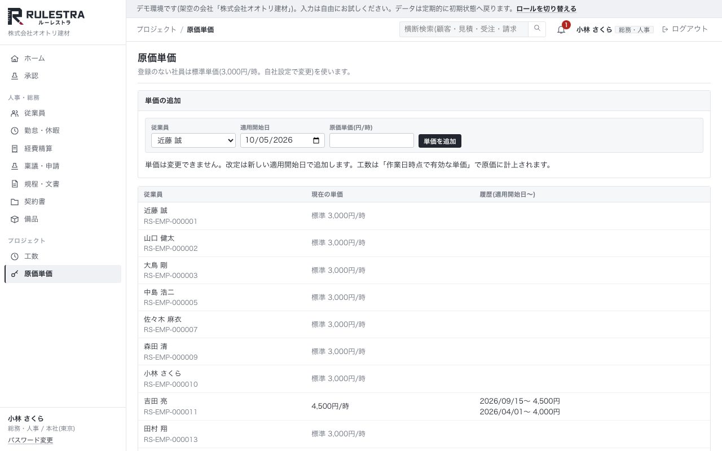Go to ホーム in the sidebar
The height and width of the screenshot is (451, 722).
point(63,59)
